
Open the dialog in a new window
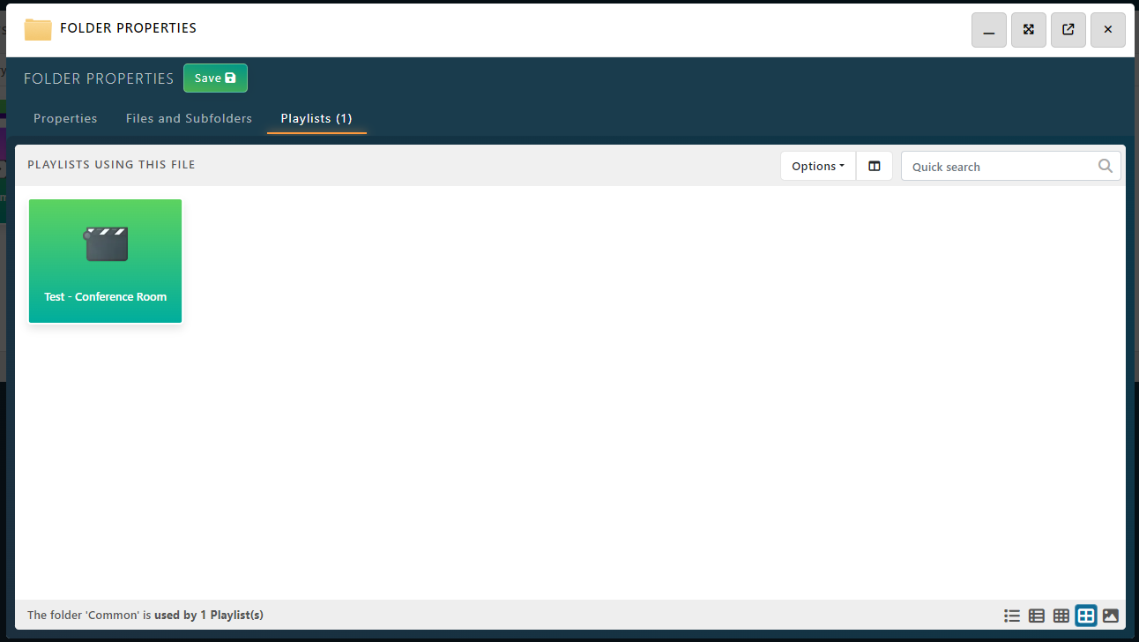pyautogui.click(x=1068, y=30)
